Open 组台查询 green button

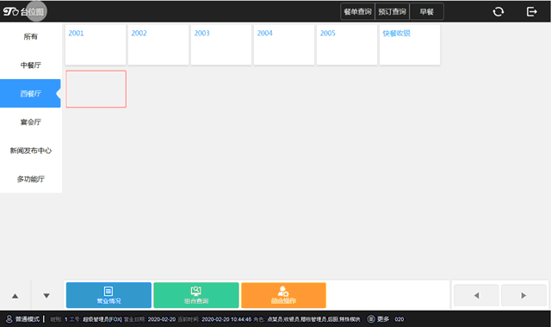coord(196,295)
